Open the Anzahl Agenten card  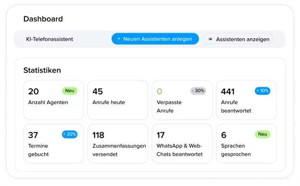coord(53,100)
